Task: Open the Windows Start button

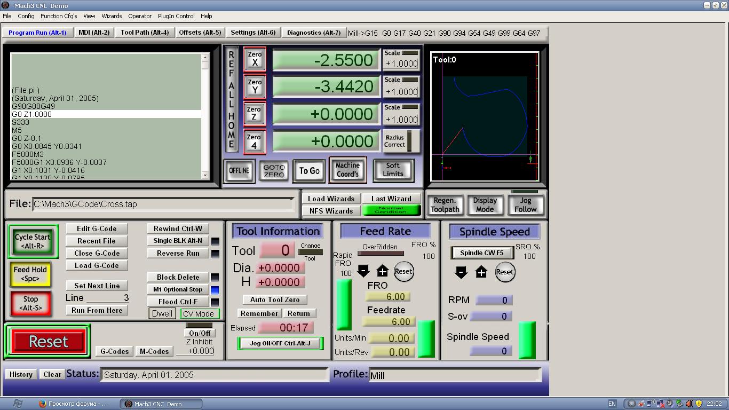Action: coord(17,404)
